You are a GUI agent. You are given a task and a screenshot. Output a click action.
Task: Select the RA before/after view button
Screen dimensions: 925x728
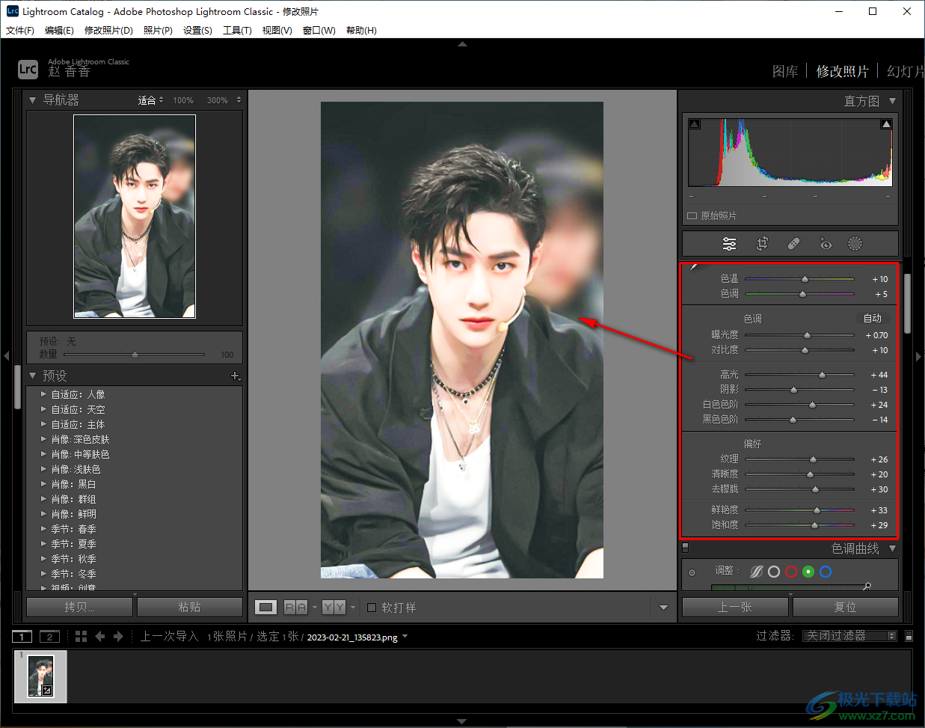[x=295, y=608]
